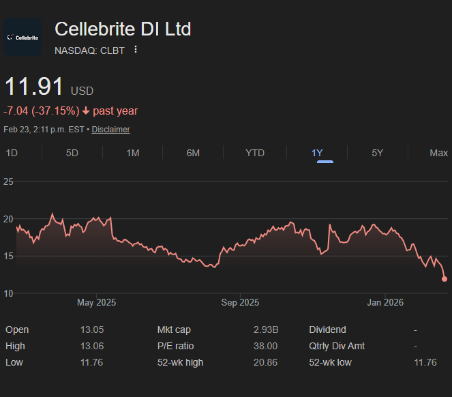Click the 11.91 price value
The height and width of the screenshot is (397, 452).
pyautogui.click(x=33, y=86)
